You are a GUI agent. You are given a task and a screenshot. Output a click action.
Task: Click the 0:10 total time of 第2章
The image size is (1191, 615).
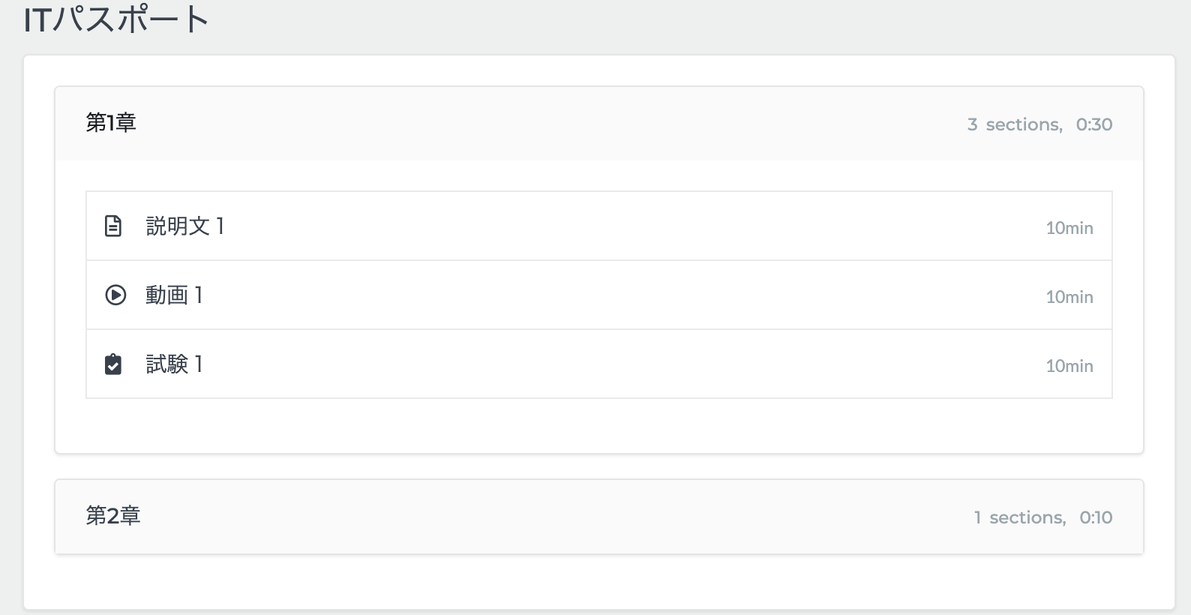1095,517
